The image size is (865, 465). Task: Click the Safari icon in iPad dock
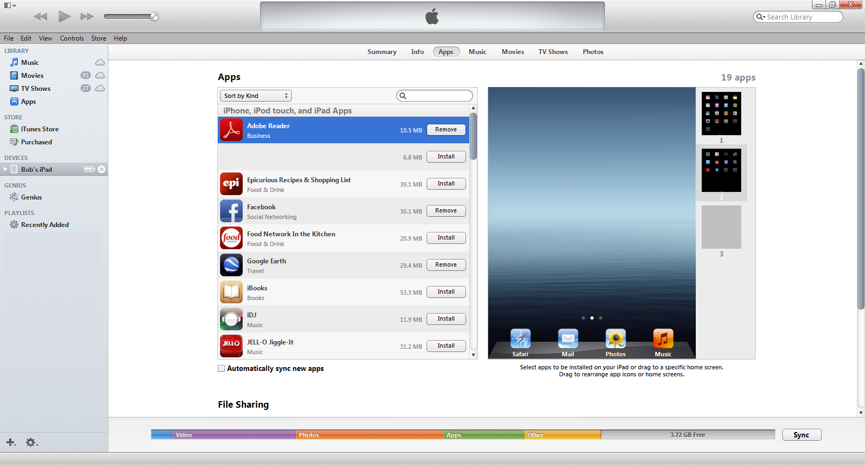point(520,339)
